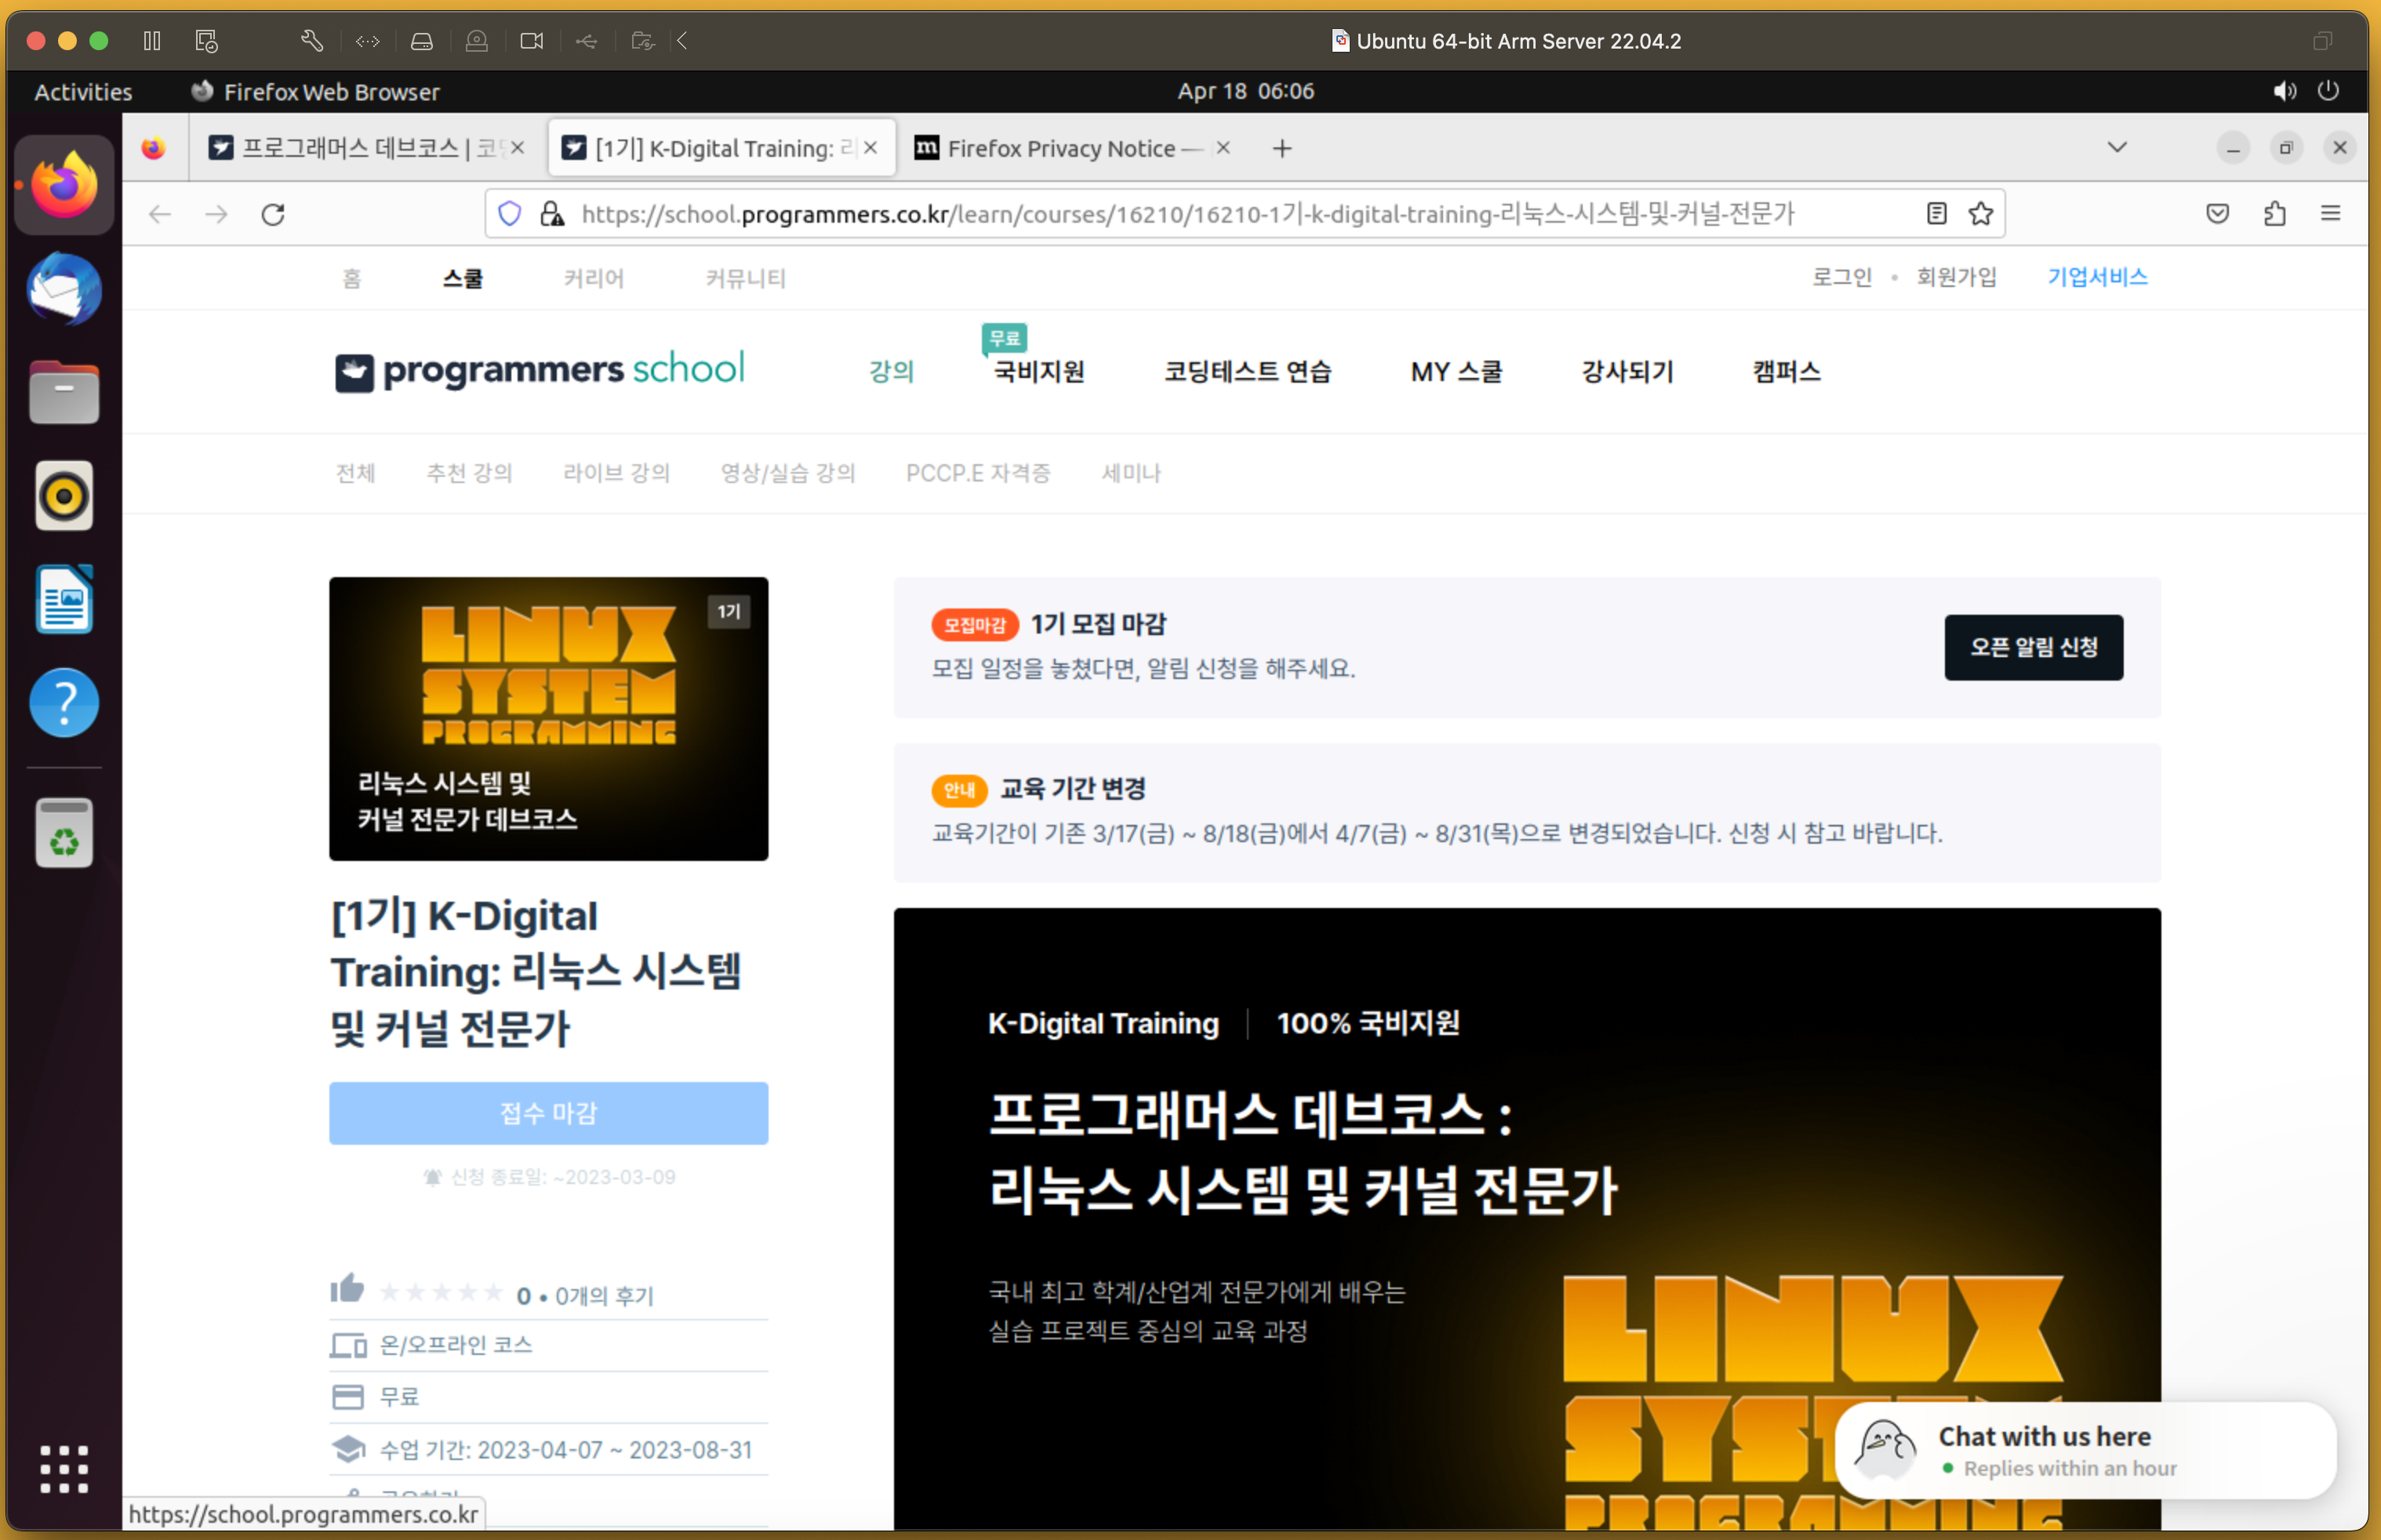
Task: Select the 국비지원 menu item
Action: point(1039,372)
